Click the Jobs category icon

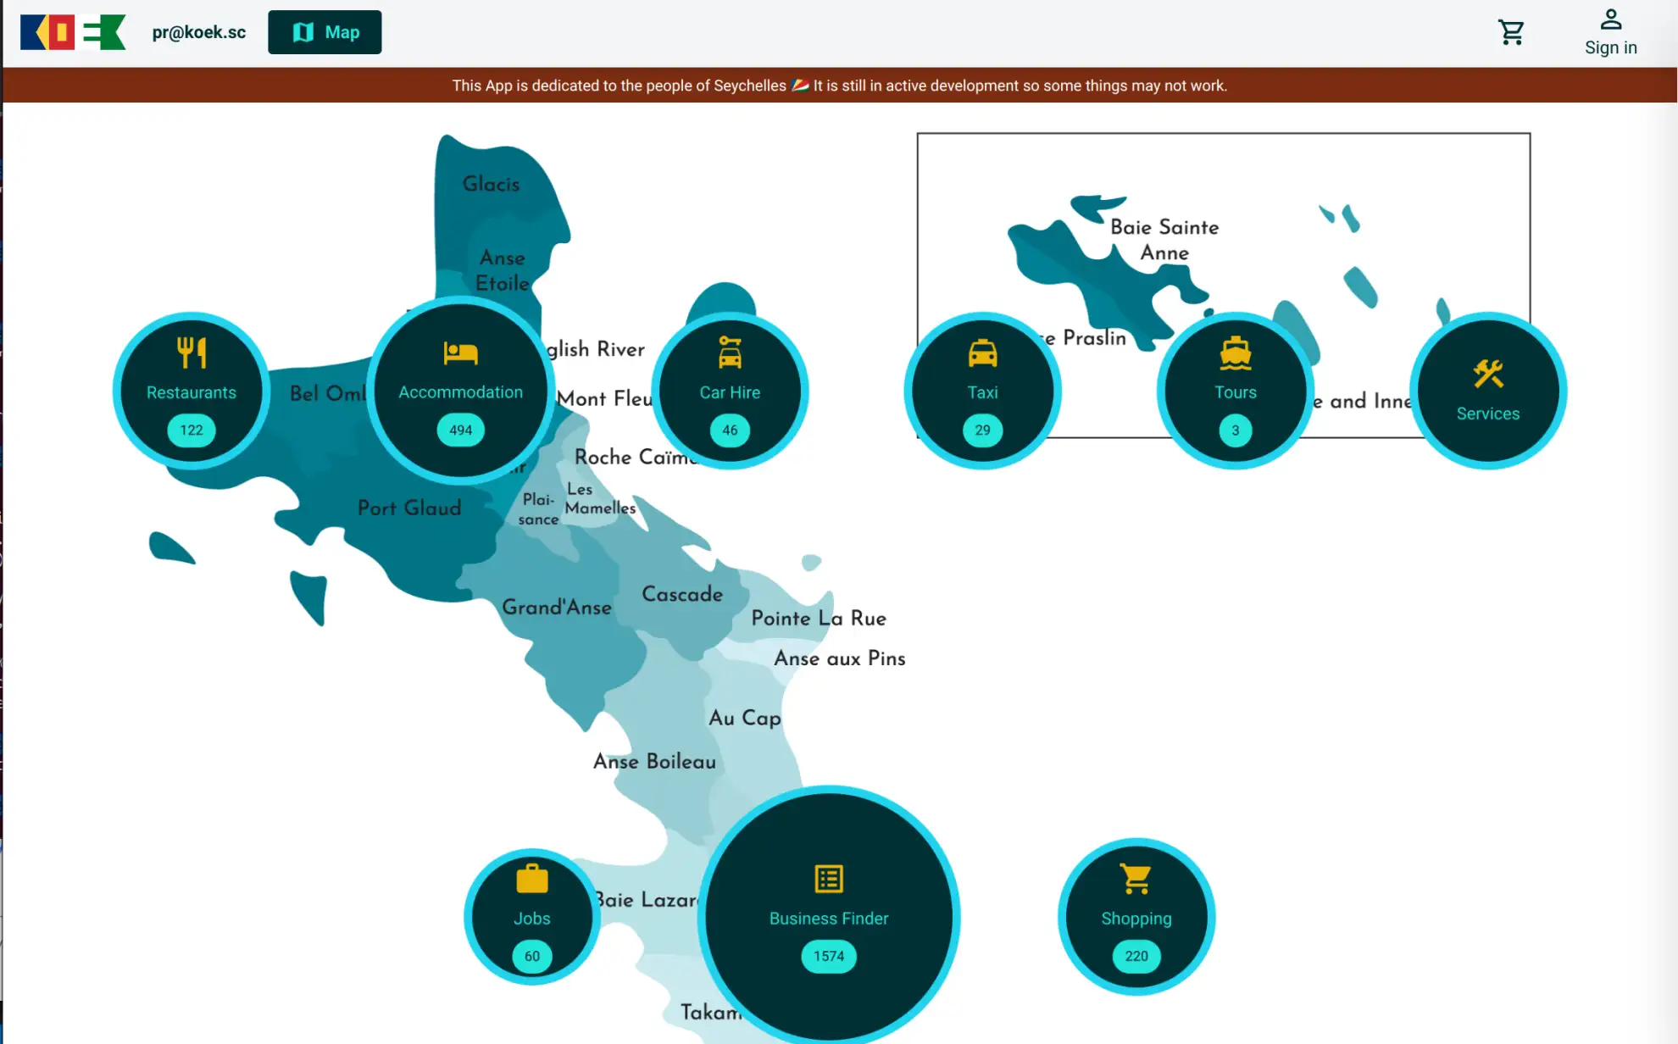coord(531,917)
